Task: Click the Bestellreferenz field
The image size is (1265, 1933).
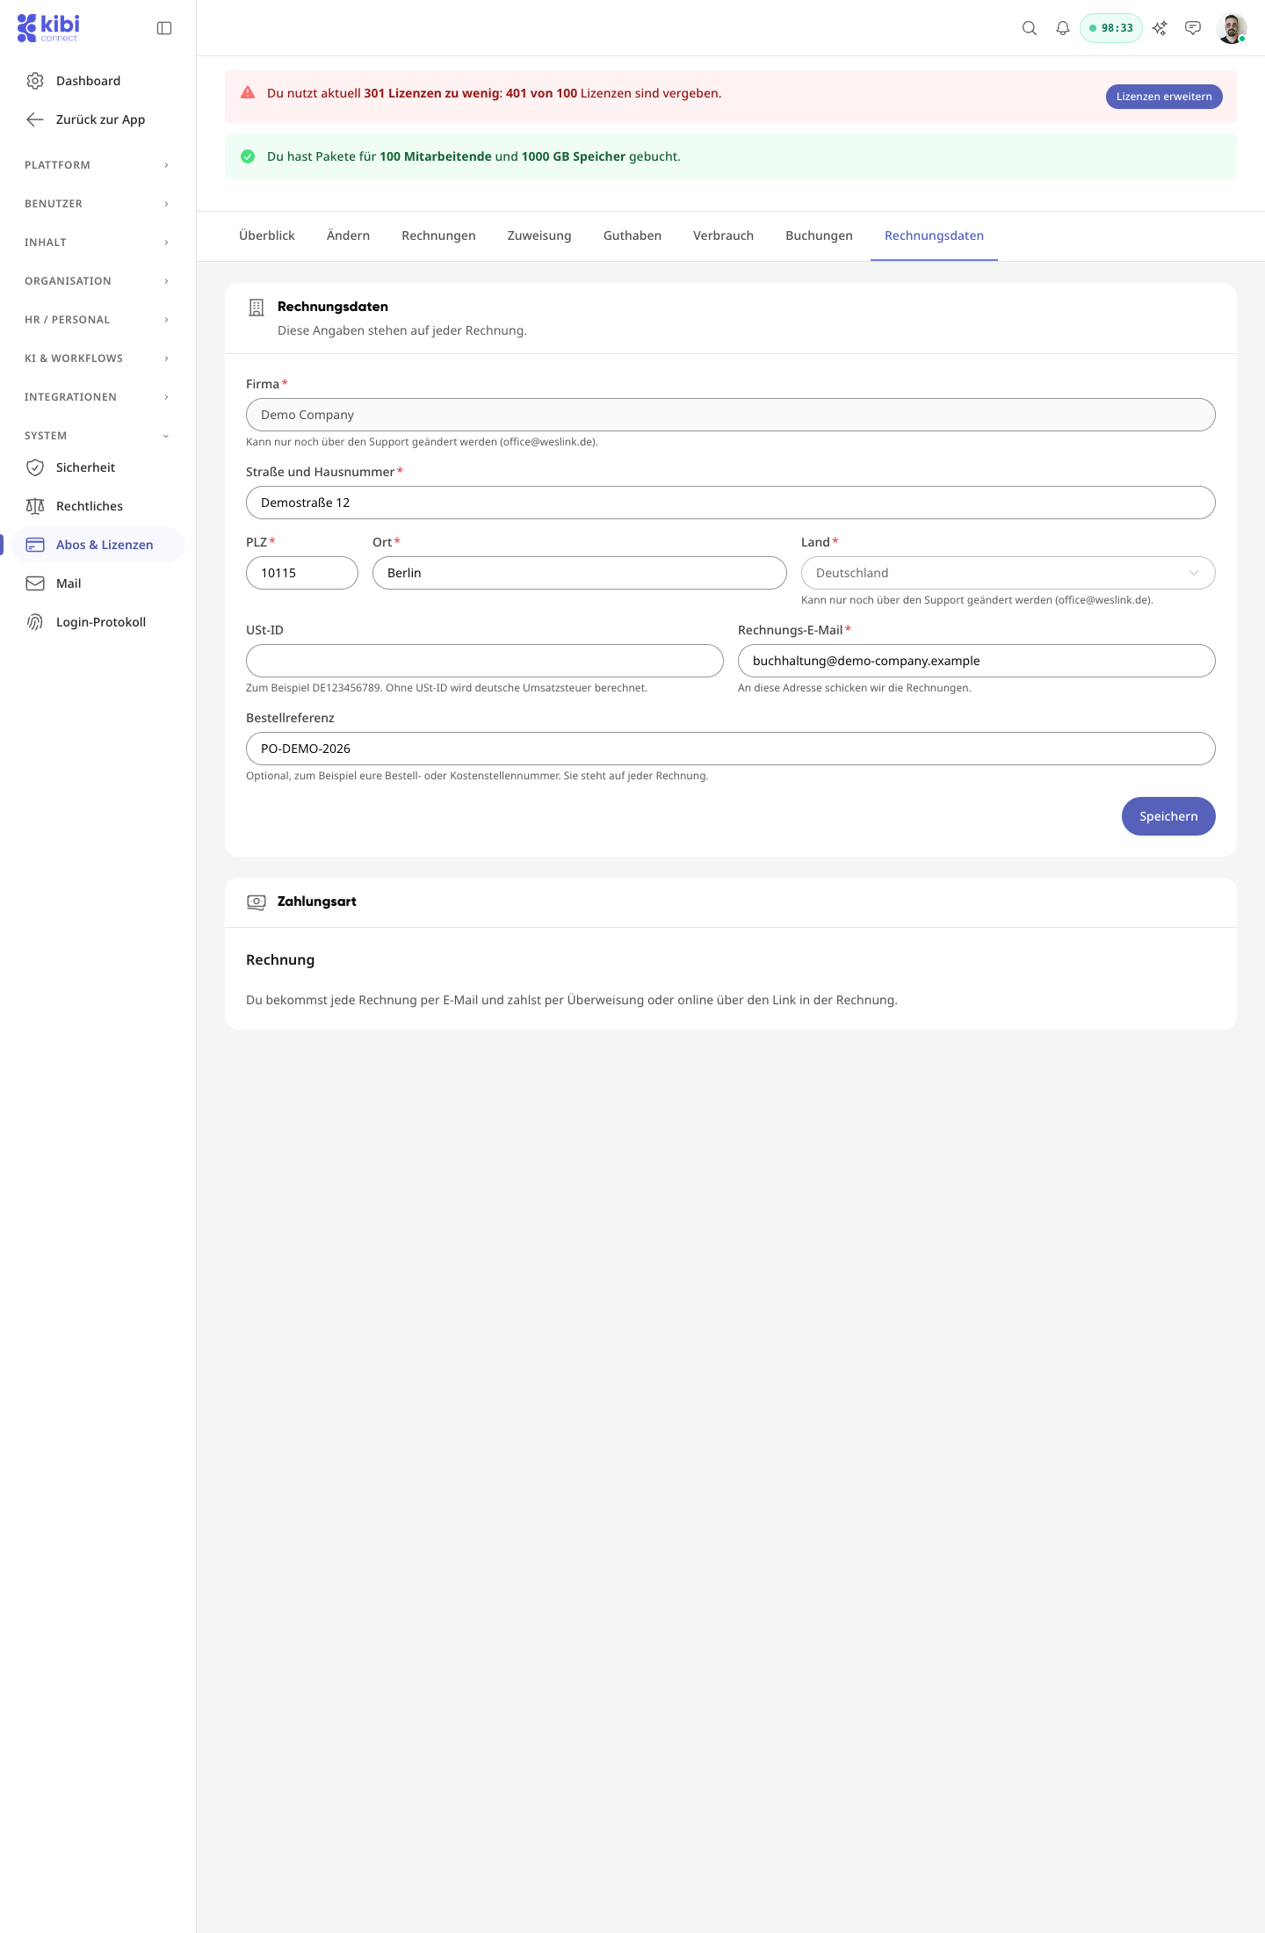Action: [731, 749]
